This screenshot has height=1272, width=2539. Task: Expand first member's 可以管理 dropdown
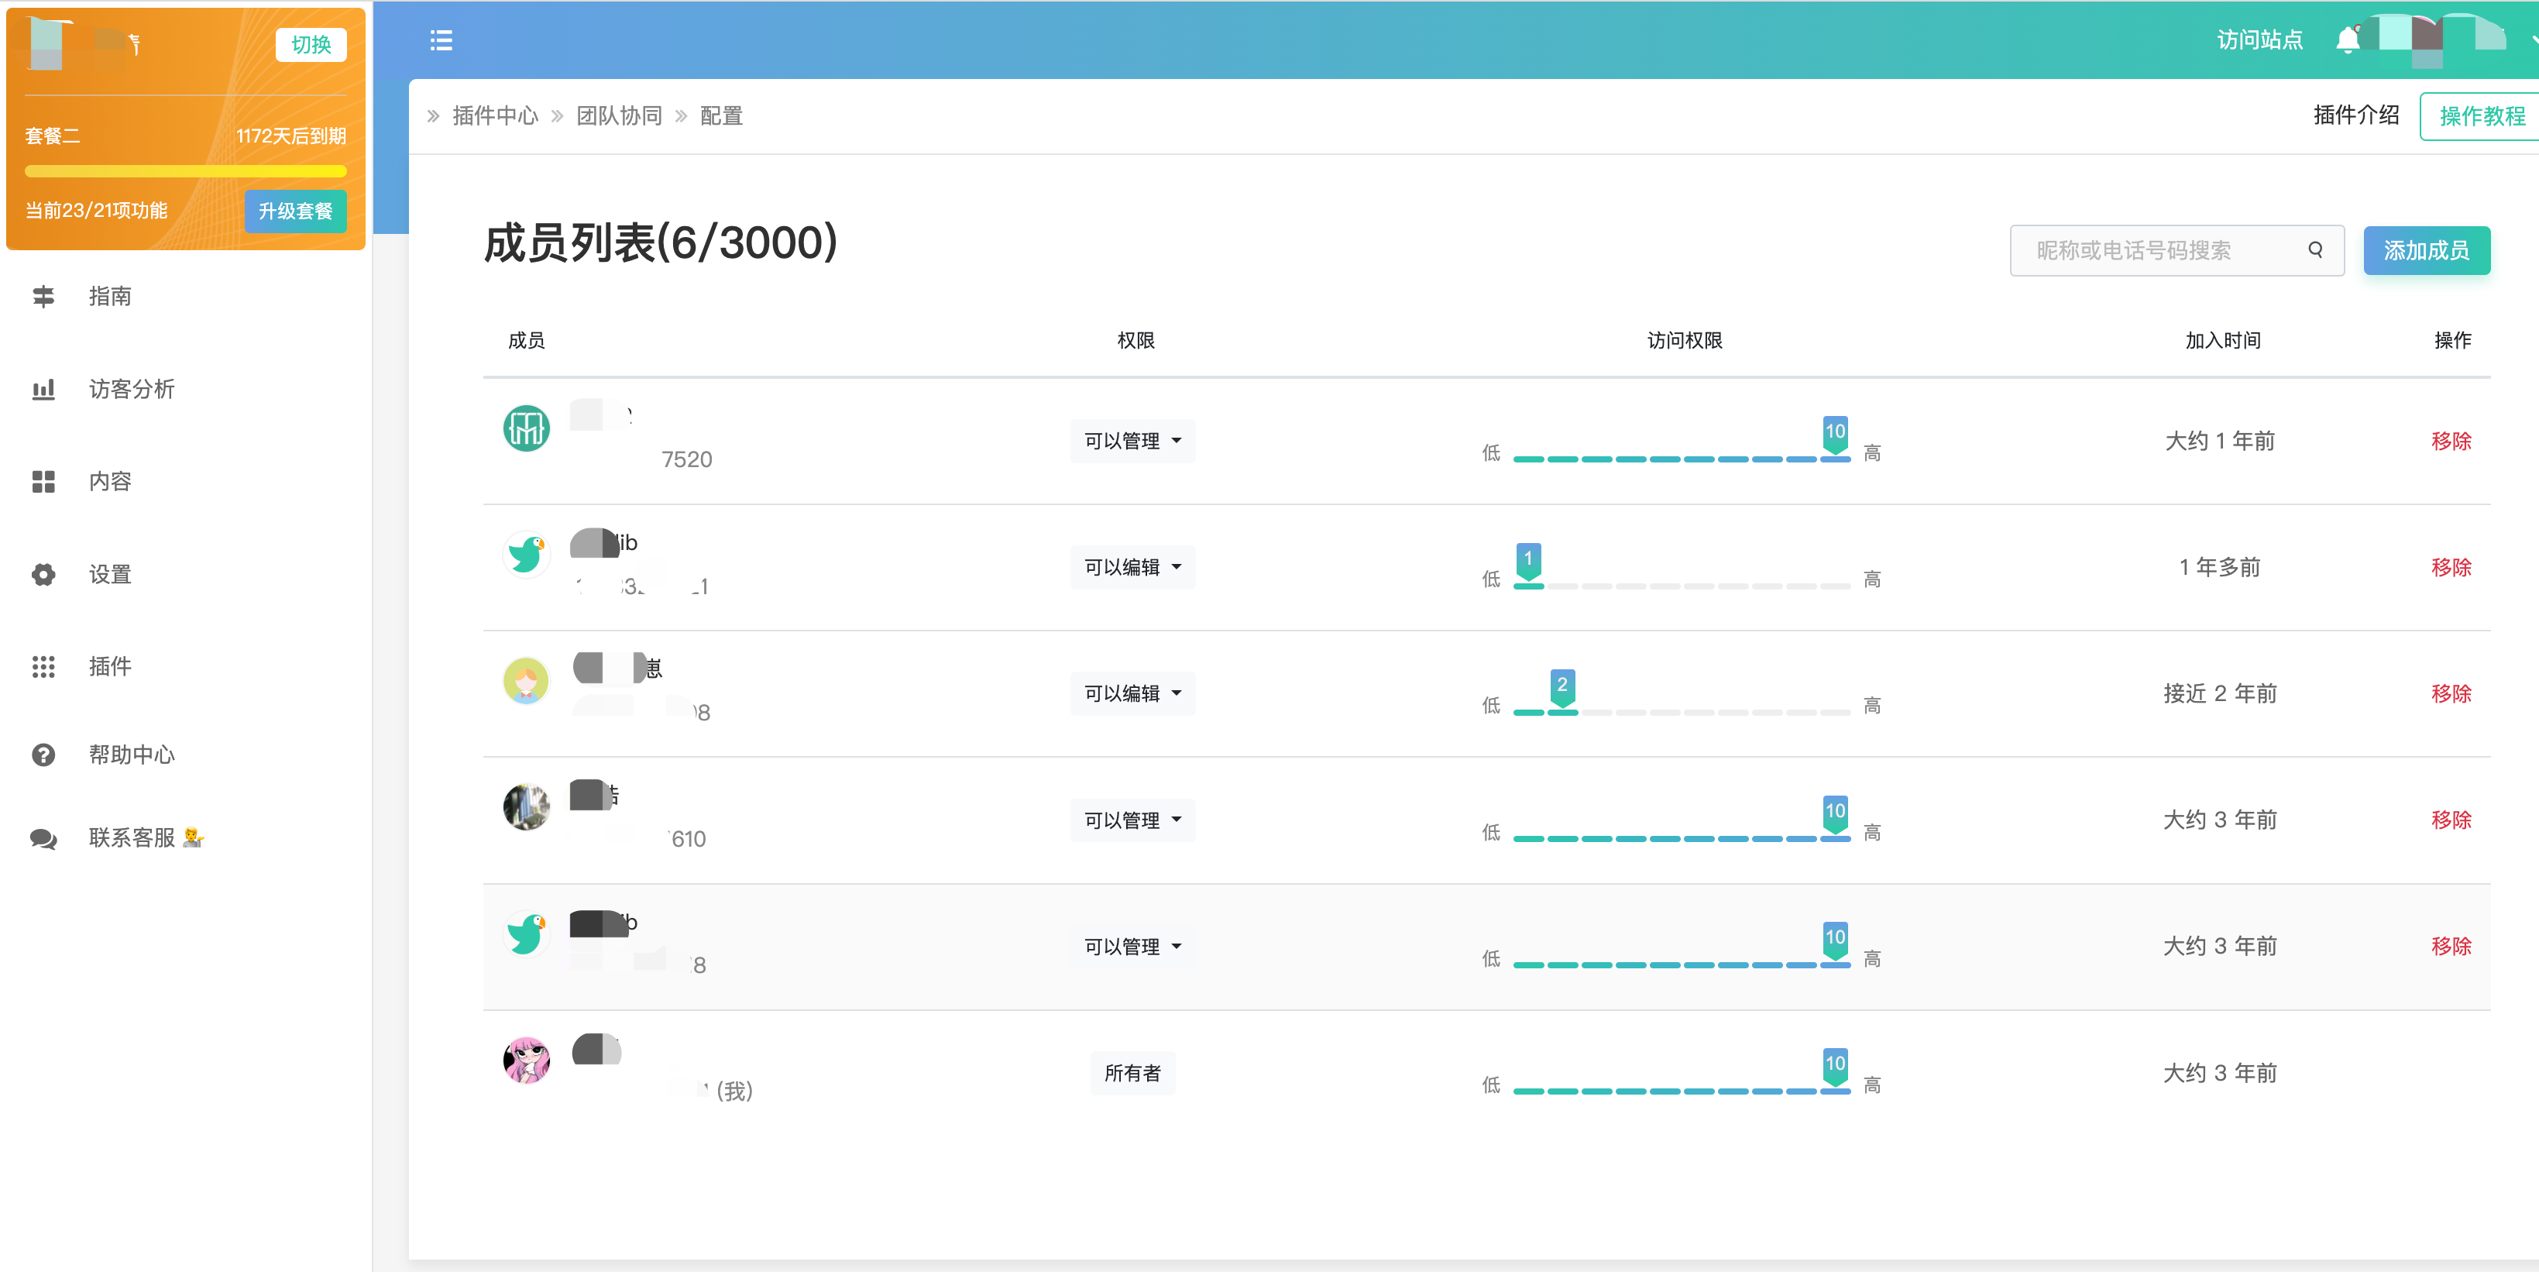point(1132,441)
